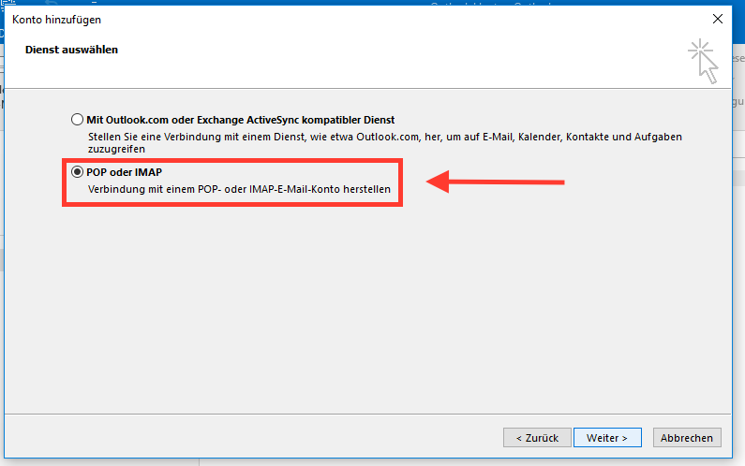Click the background Outlook window below the dialog
The width and height of the screenshot is (745, 466).
469,460
